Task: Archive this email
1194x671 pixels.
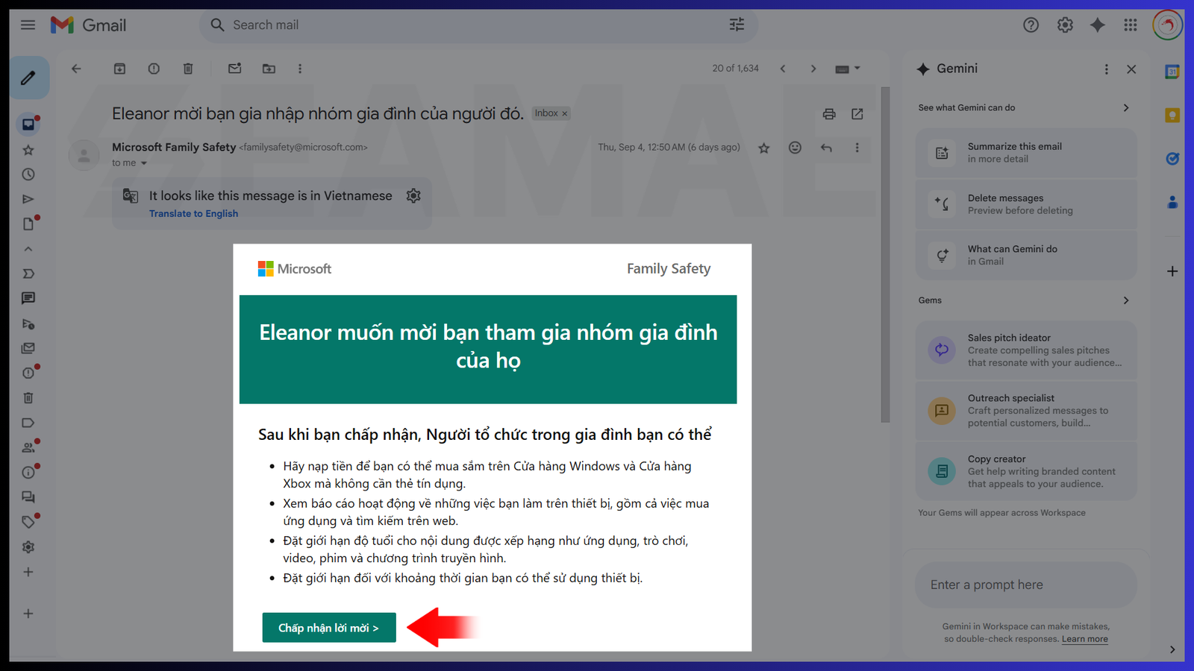Action: 119,69
